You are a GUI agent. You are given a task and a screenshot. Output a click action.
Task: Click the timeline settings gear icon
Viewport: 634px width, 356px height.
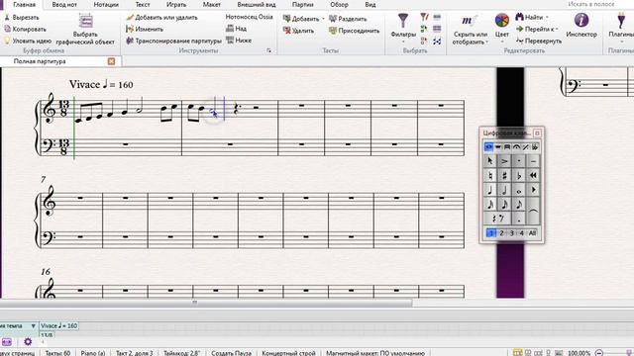(x=28, y=342)
